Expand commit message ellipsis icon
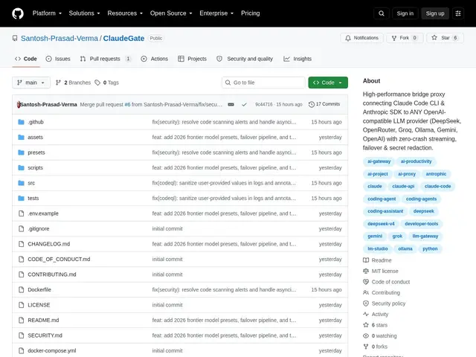The width and height of the screenshot is (476, 357). click(x=231, y=104)
